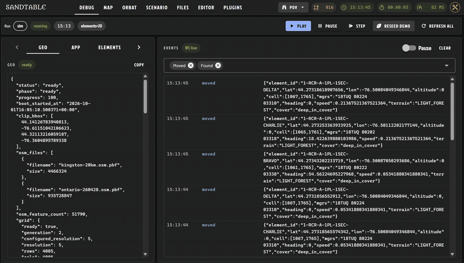Click Reseed Demo button
Viewport: 464px width, 263px height.
393,26
